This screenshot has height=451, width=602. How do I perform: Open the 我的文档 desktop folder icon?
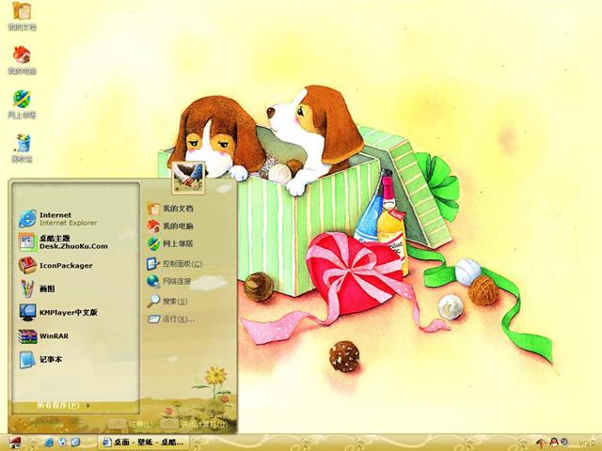pyautogui.click(x=22, y=16)
